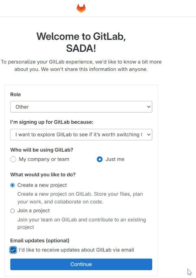Click the Join your team description text
Viewport: 196px width, 278px height.
(81, 223)
